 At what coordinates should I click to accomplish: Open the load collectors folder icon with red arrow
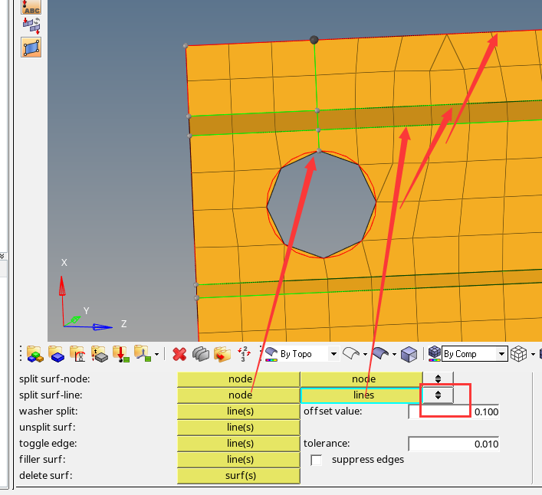coord(121,354)
